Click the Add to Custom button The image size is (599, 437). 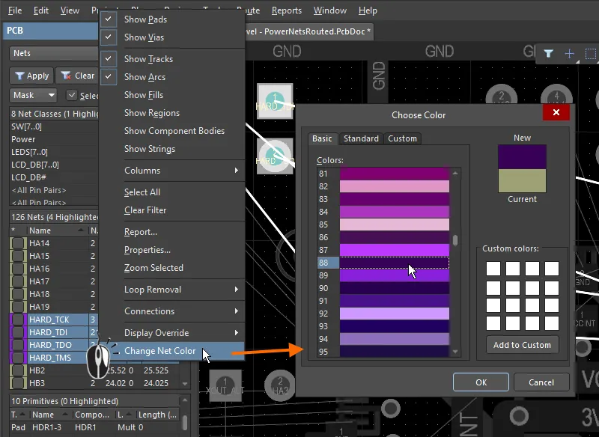click(x=522, y=345)
